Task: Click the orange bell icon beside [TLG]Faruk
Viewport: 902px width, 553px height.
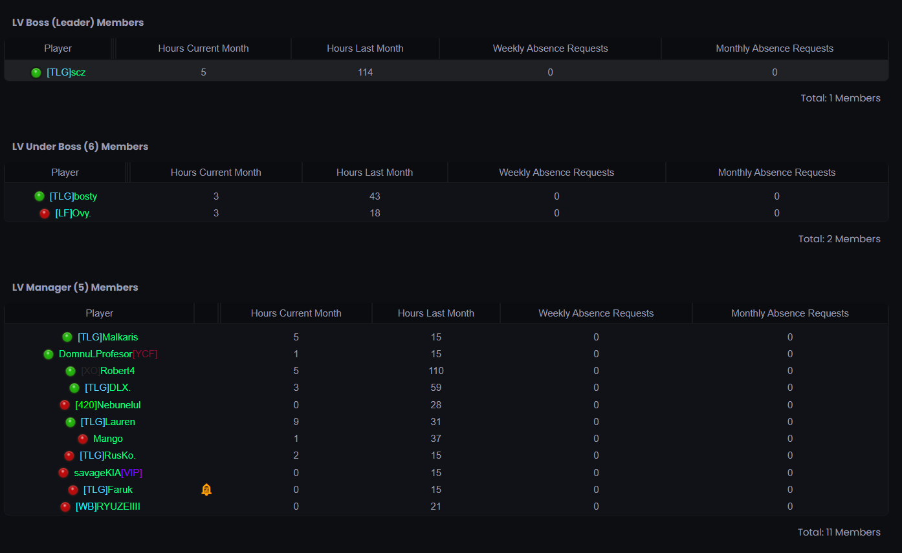Action: point(206,490)
